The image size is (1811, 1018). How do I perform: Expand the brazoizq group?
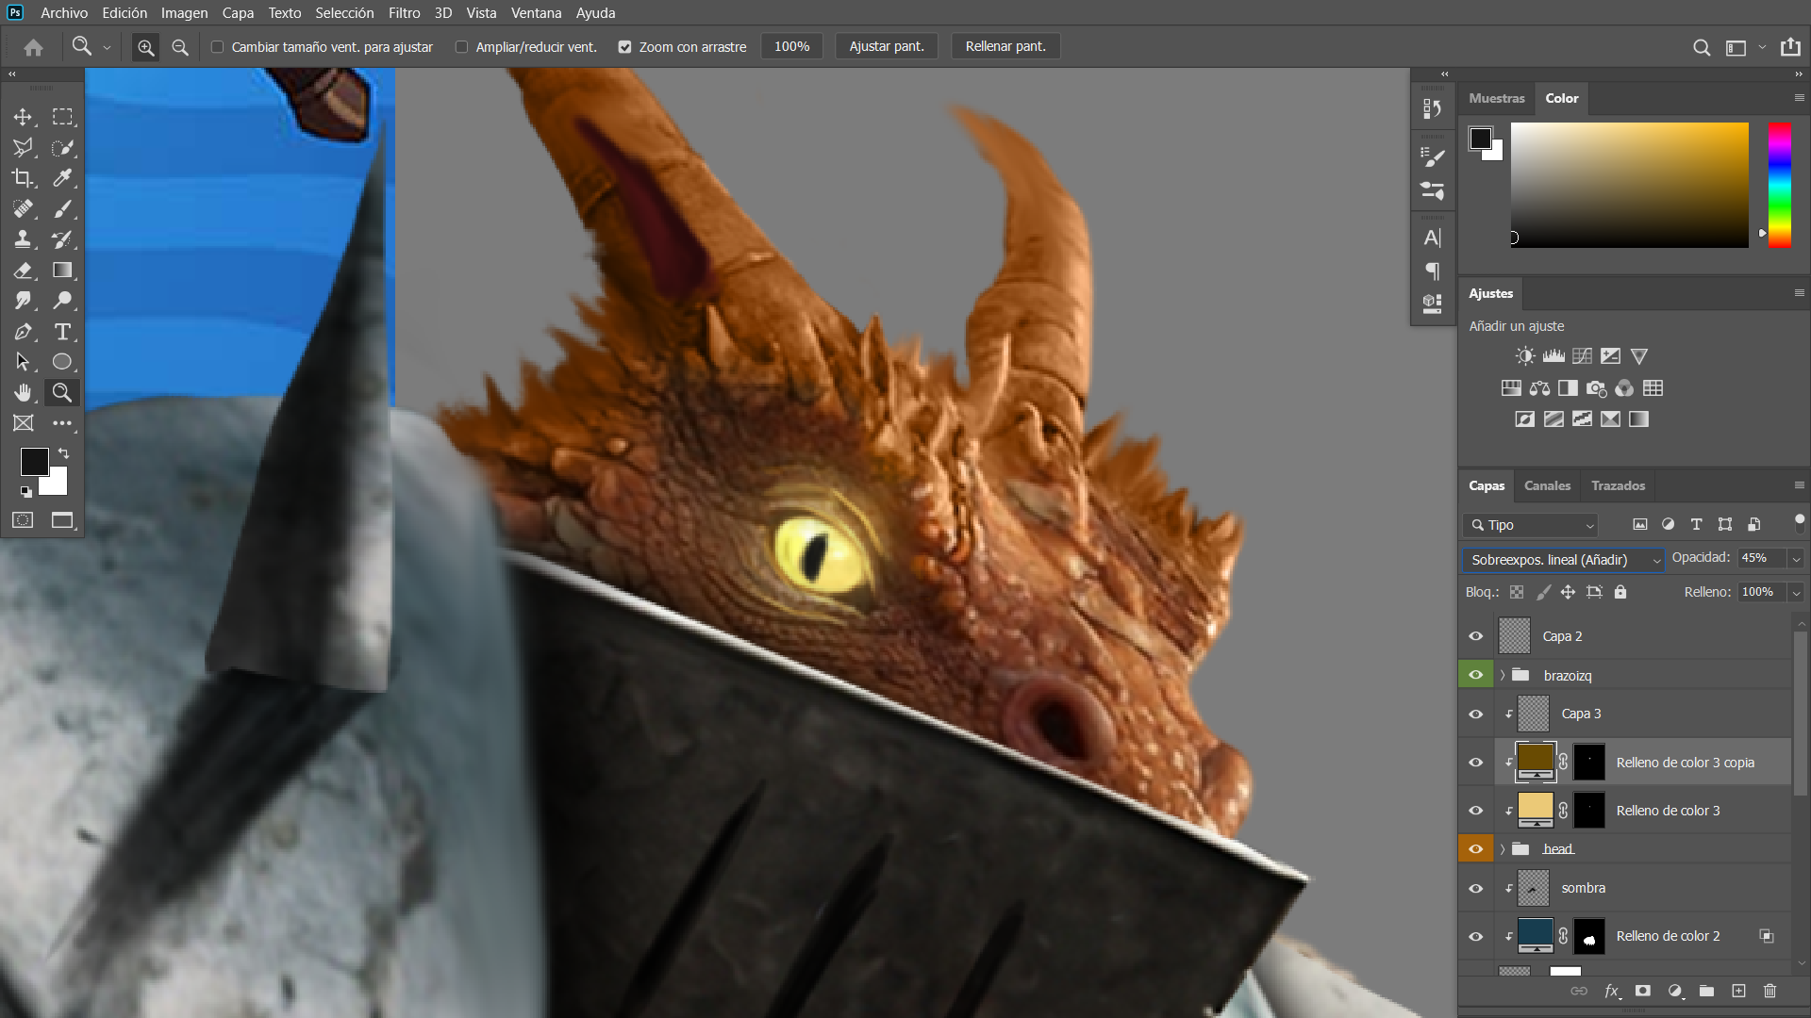1503,675
